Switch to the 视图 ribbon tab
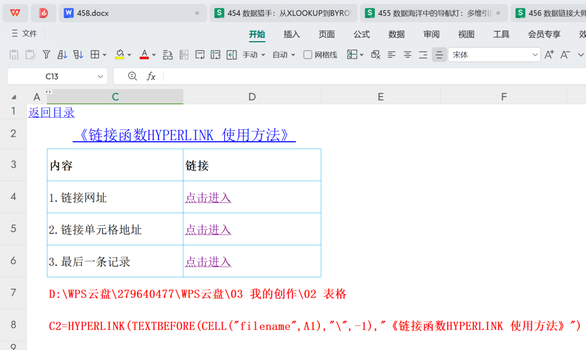586x350 pixels. pos(466,34)
